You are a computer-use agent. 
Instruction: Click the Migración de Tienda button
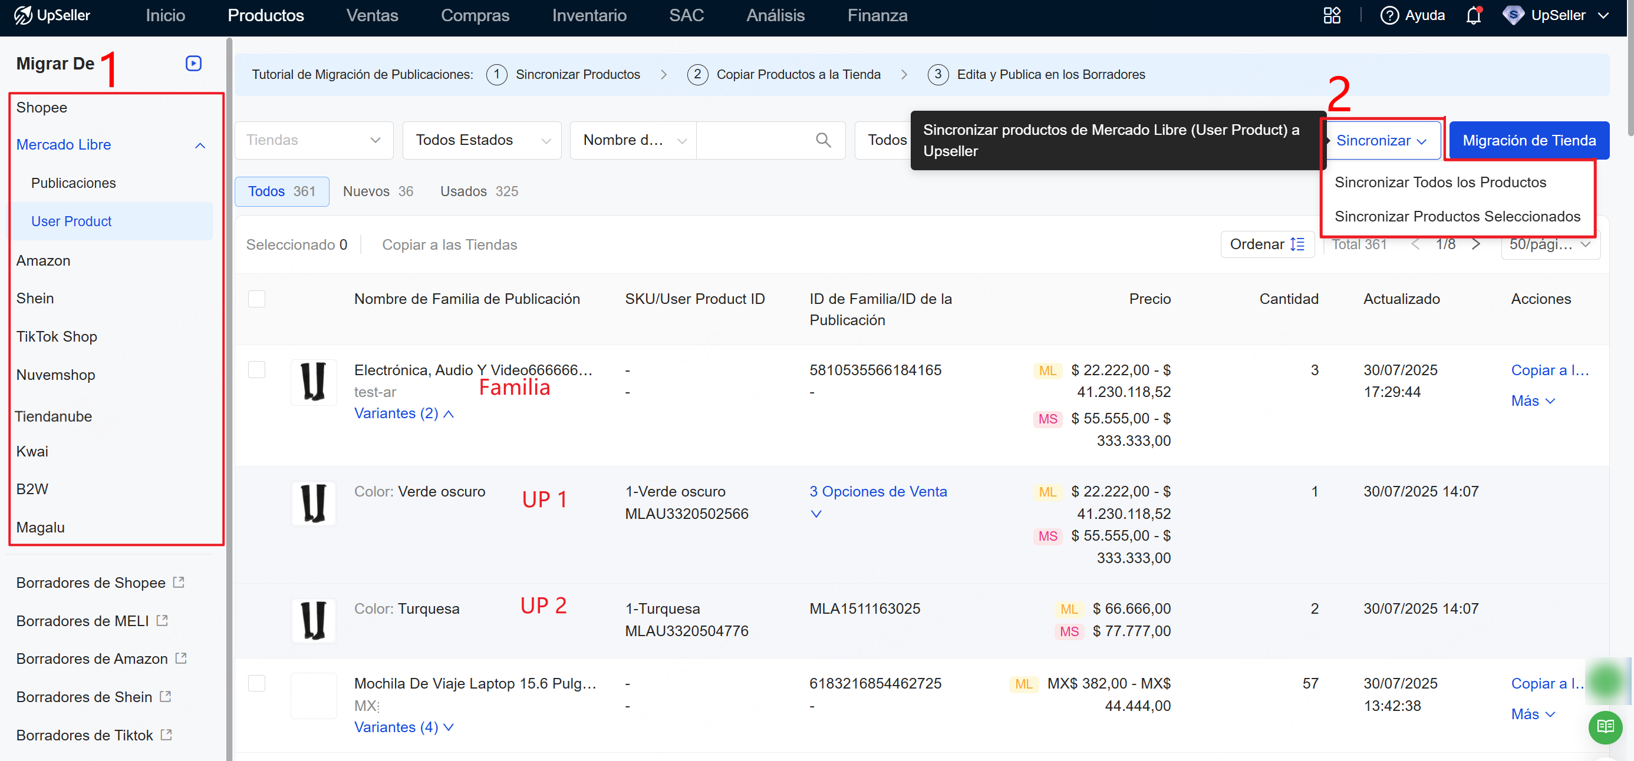[x=1528, y=141]
